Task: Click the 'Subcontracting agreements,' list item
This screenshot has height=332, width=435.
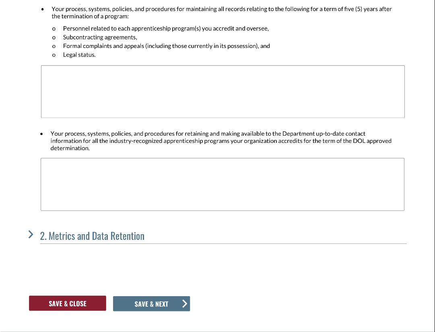Action: 100,37
